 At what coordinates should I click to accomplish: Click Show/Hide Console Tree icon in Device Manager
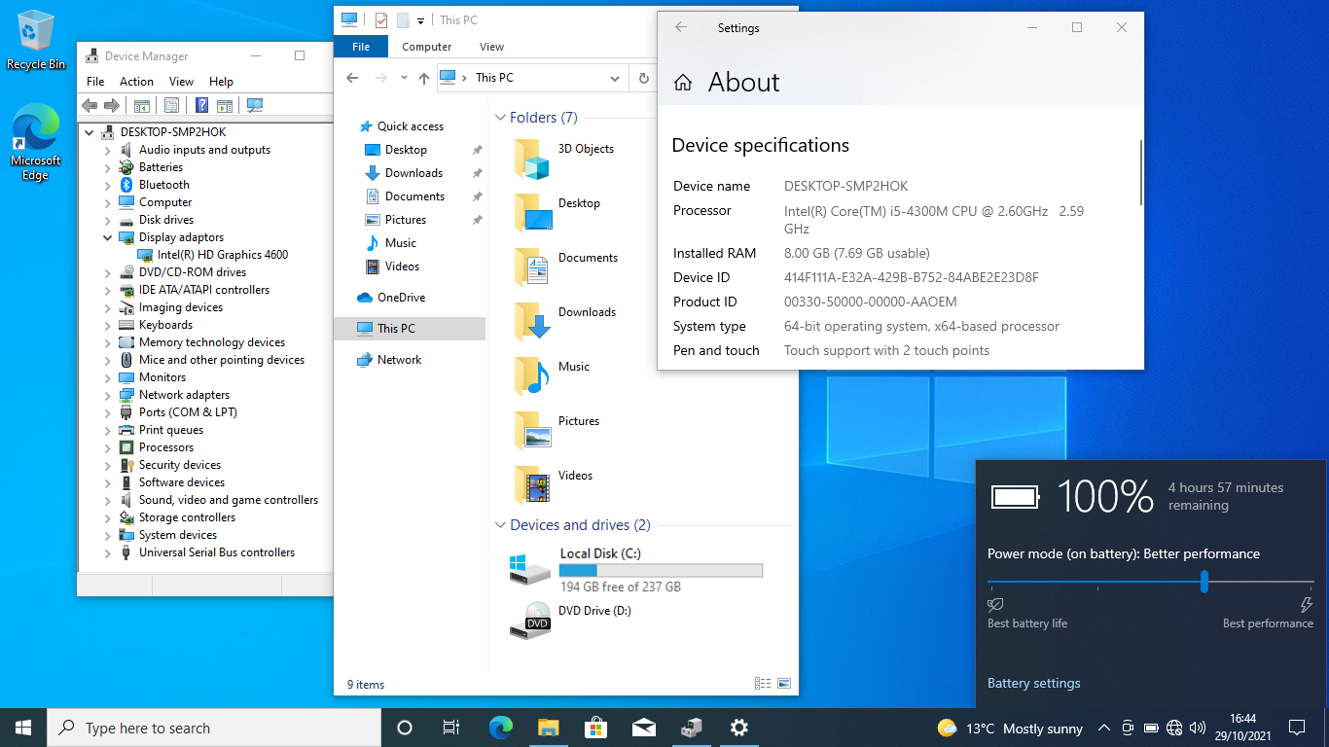pyautogui.click(x=142, y=105)
